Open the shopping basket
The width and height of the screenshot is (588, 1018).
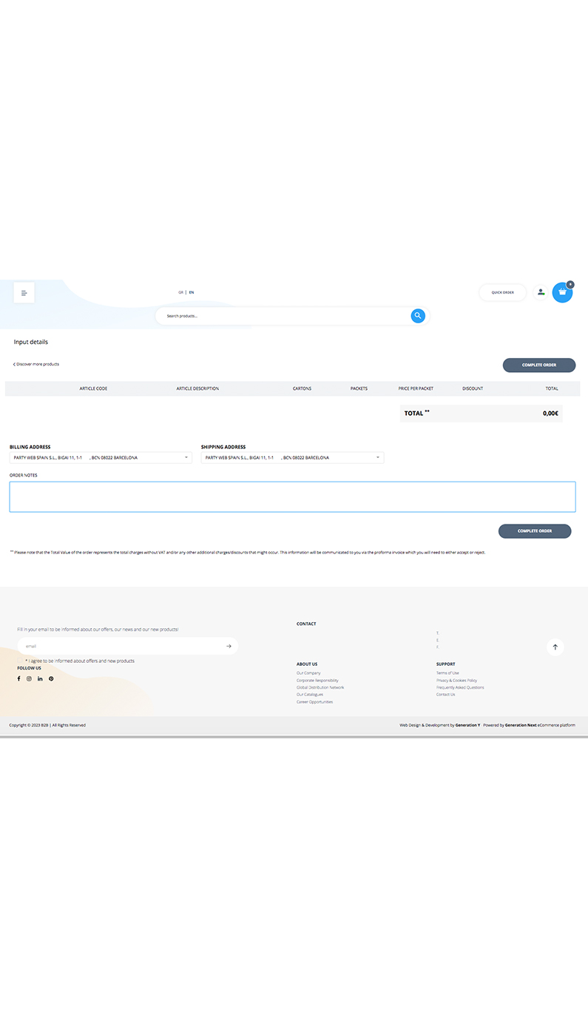click(562, 292)
